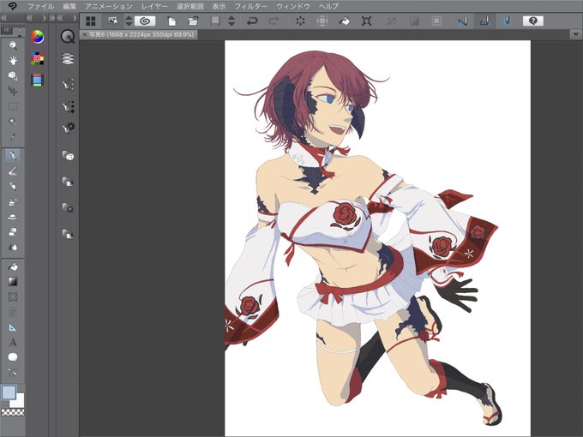Select the Frame border tool
Screen dimensions: 583x437
[x=13, y=312]
